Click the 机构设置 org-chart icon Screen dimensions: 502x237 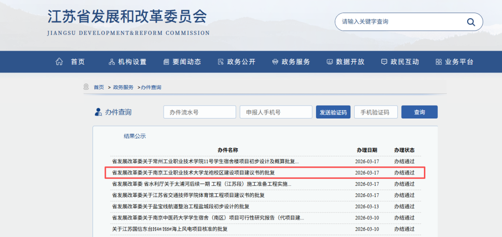point(112,62)
